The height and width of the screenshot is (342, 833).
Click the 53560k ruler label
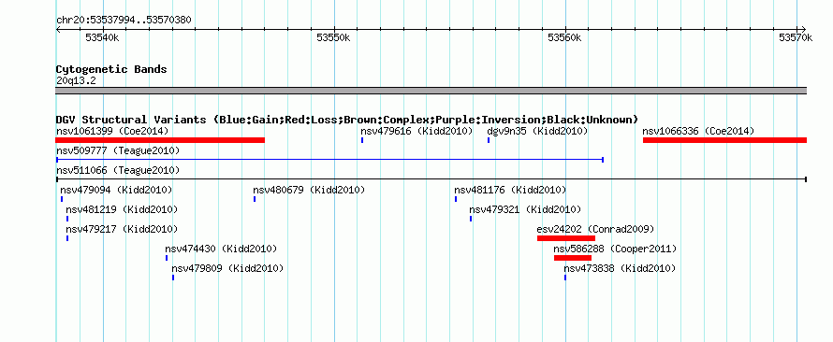coord(564,38)
